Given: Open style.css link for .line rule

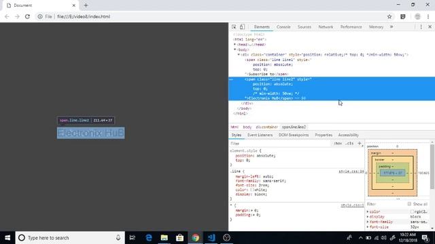Looking at the screenshot, I should [351, 171].
